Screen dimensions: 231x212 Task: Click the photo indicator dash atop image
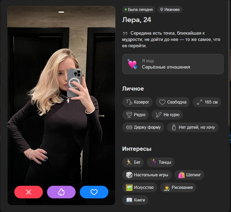pos(61,12)
